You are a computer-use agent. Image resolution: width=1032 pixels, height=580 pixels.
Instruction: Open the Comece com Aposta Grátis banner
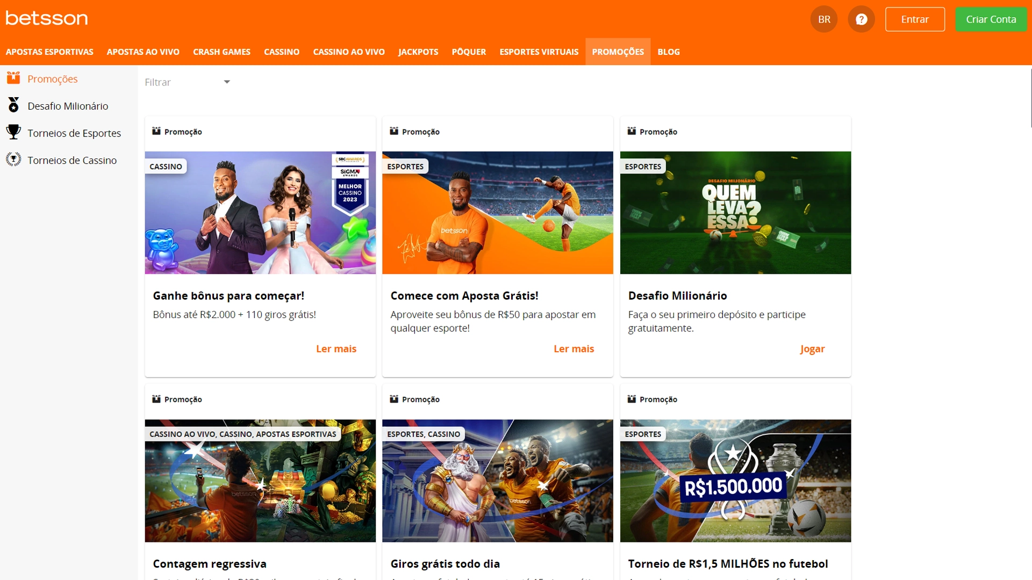coord(498,213)
